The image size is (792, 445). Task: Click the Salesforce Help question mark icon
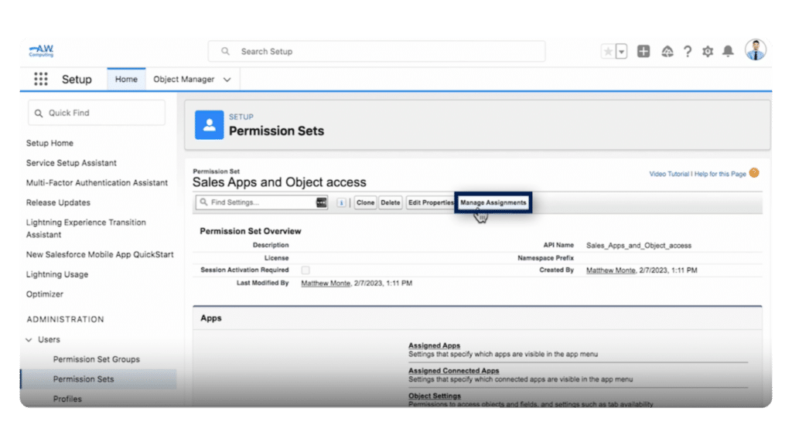pos(688,51)
